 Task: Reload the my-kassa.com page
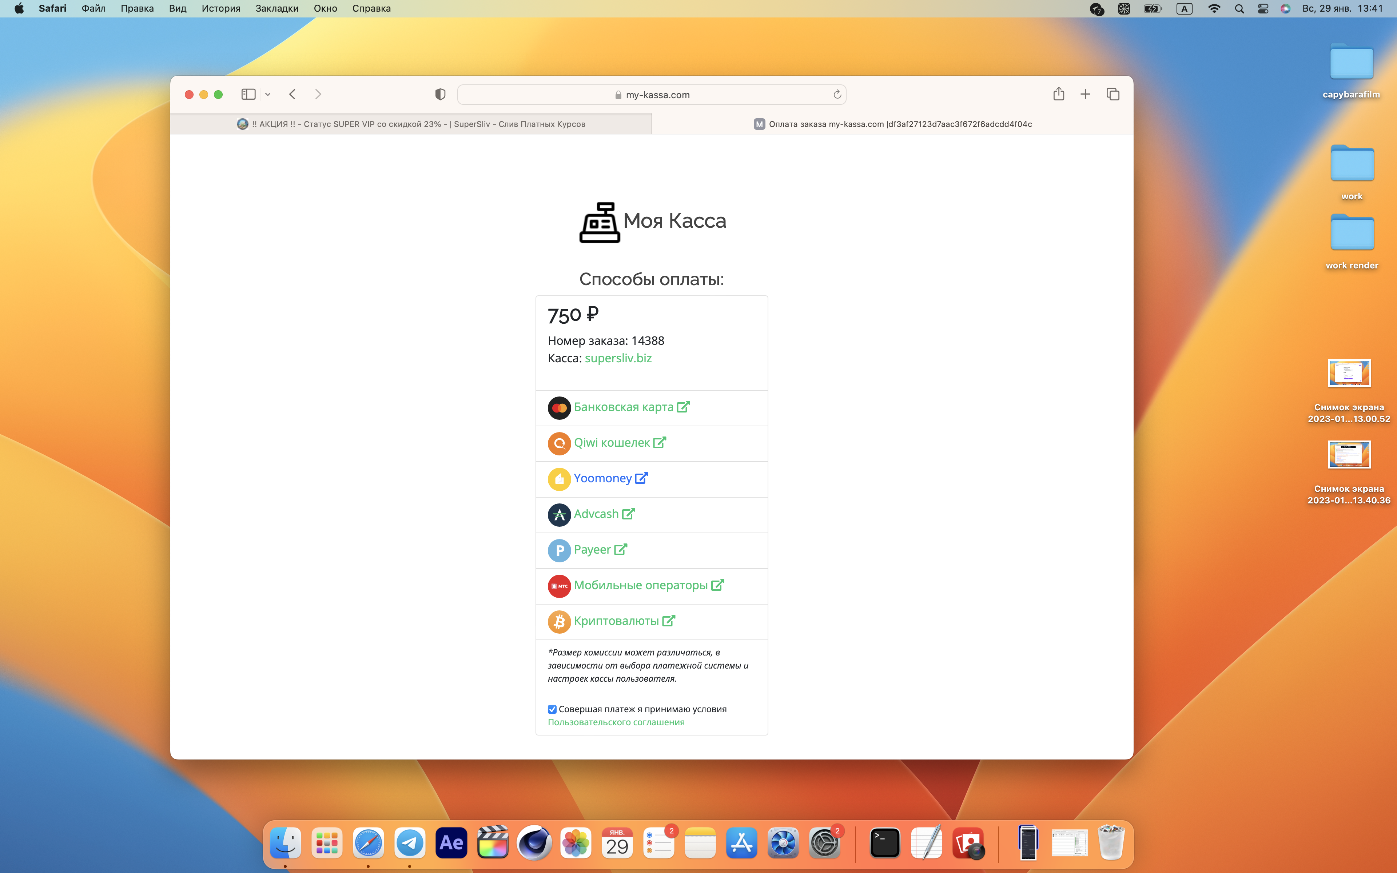pyautogui.click(x=837, y=94)
